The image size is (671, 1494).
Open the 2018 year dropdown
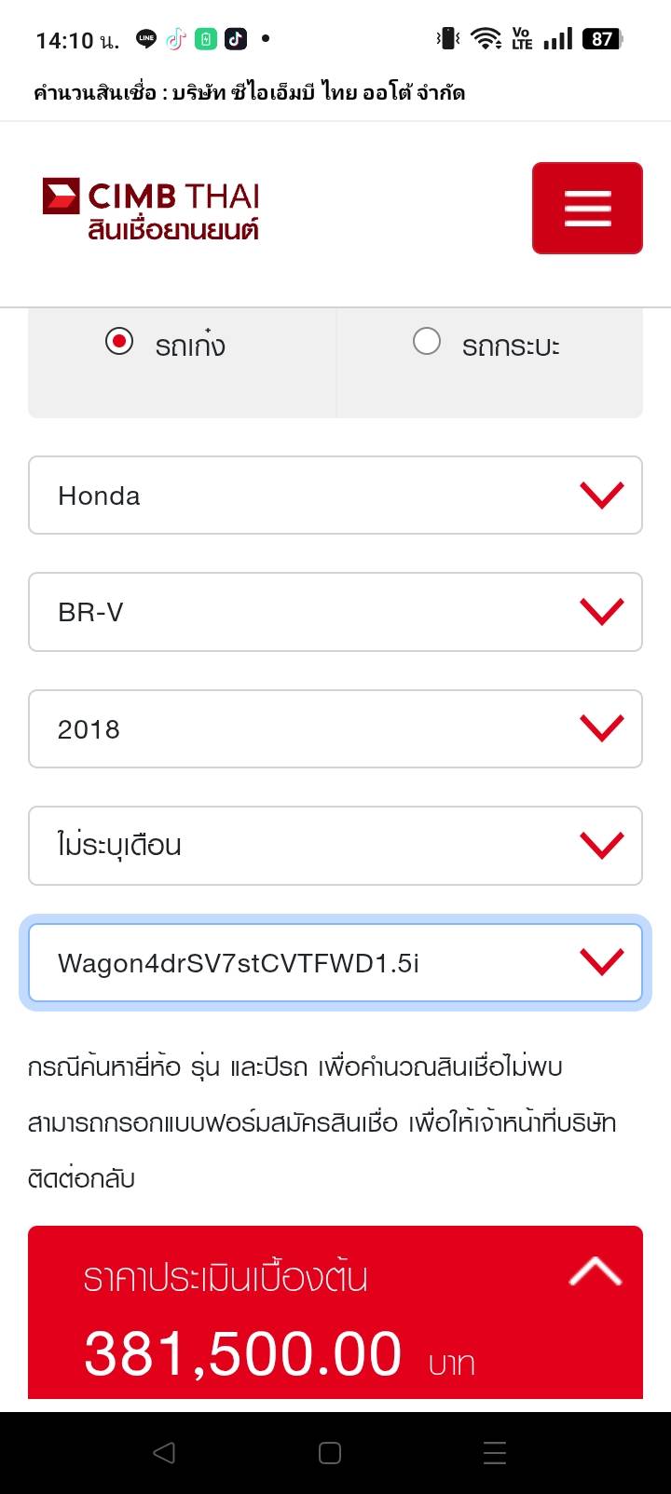(x=335, y=729)
